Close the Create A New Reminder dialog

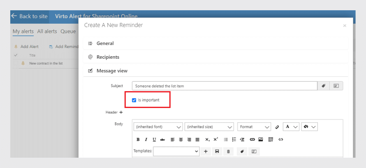click(x=345, y=25)
